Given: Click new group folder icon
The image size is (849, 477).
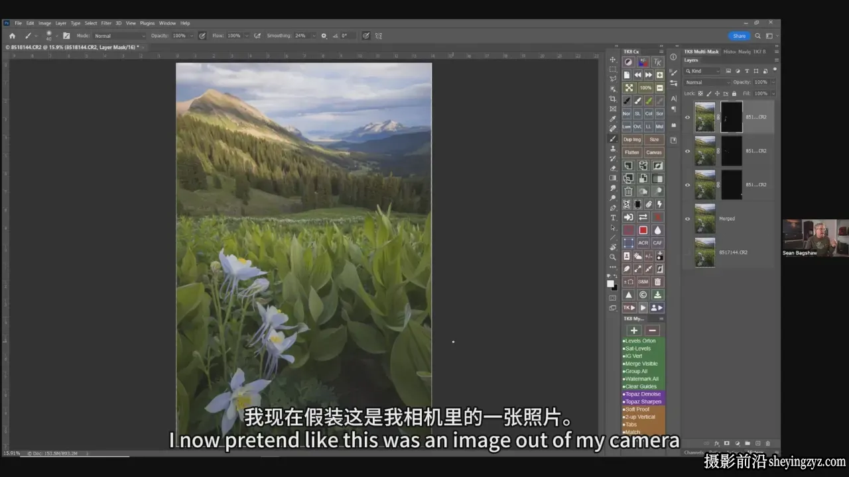Looking at the screenshot, I should coord(748,443).
